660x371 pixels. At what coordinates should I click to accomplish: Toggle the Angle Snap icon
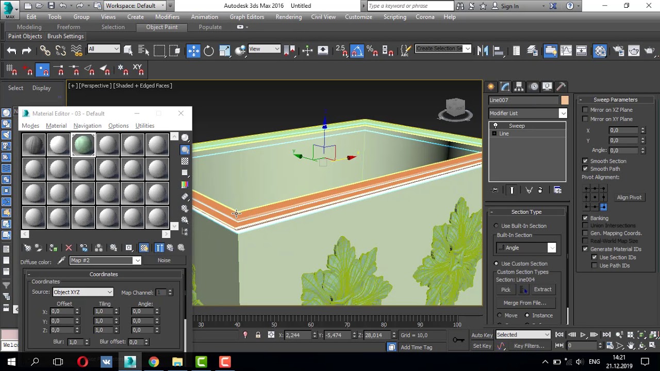click(357, 50)
